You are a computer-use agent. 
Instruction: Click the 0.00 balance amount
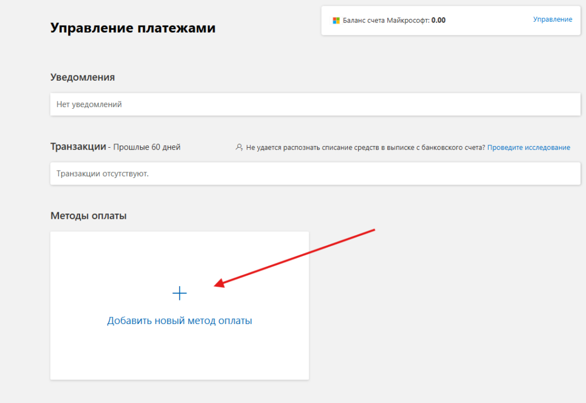438,21
